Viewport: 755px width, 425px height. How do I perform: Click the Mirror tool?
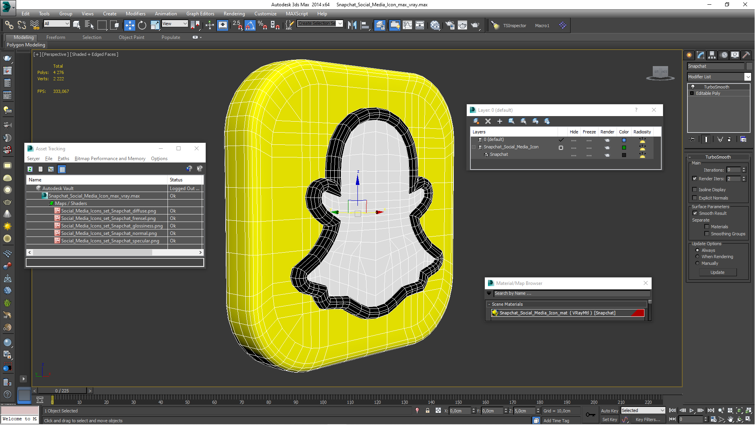click(x=352, y=25)
